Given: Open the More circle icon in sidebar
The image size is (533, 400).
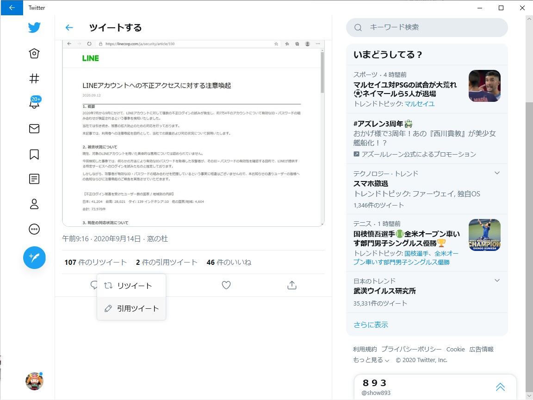Looking at the screenshot, I should tap(34, 229).
